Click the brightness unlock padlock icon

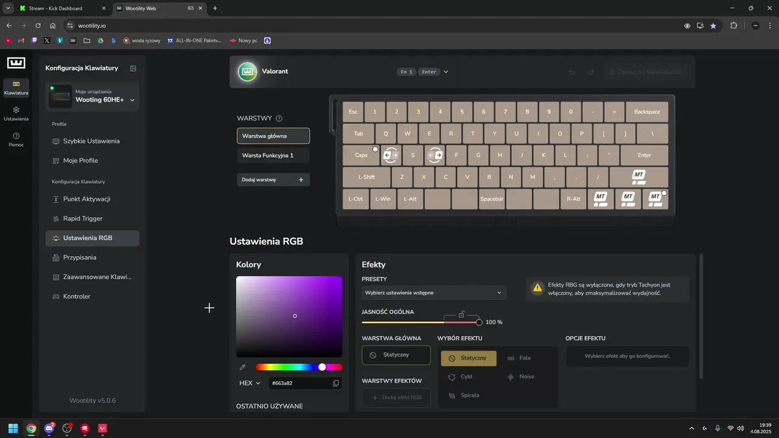(x=461, y=315)
